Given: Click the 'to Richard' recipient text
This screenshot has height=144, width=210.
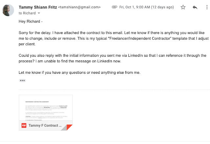Looking at the screenshot, I should point(27,13).
